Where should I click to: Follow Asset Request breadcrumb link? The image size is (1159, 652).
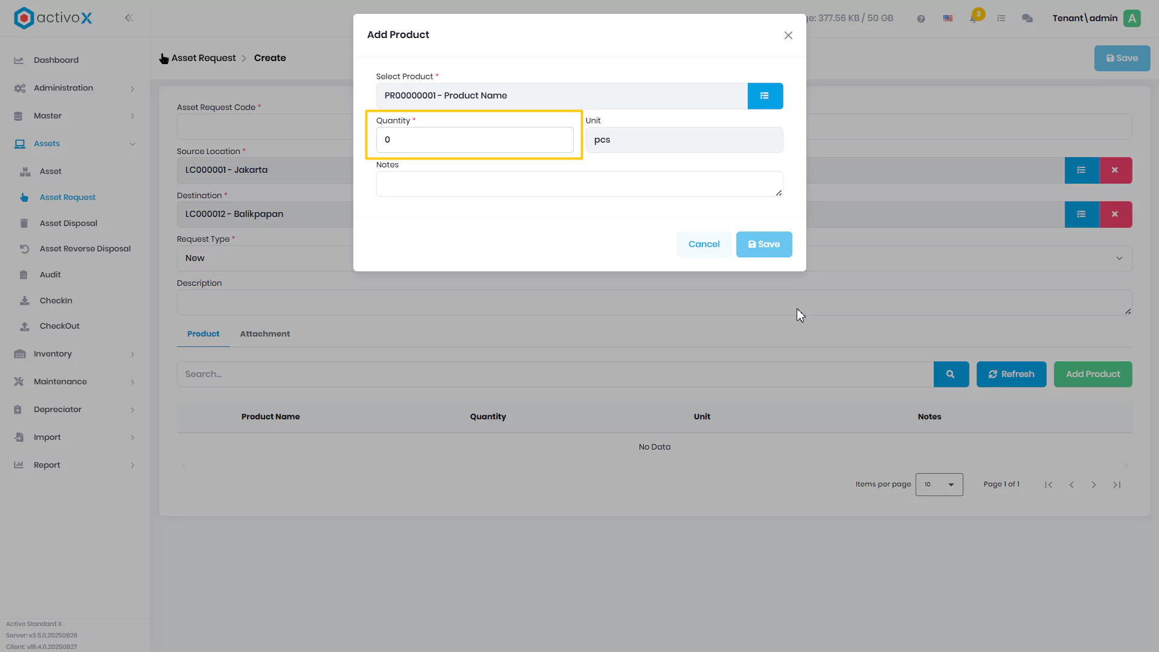(x=204, y=59)
